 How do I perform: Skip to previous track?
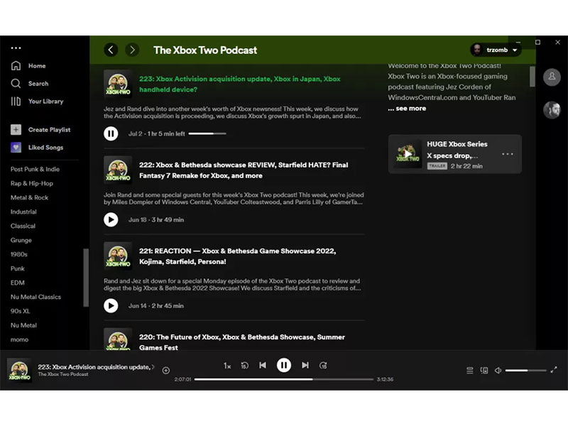263,365
